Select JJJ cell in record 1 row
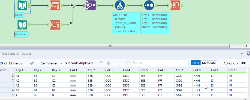 [x=237, y=76]
